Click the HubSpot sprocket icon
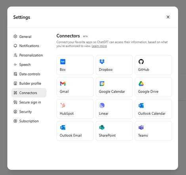 click(x=63, y=105)
